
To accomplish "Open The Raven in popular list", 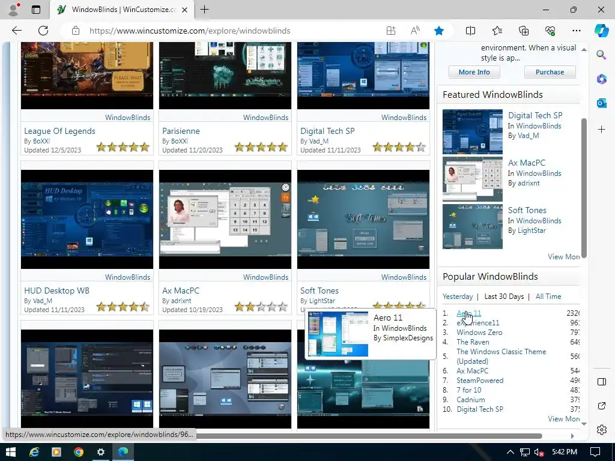I will (x=473, y=342).
